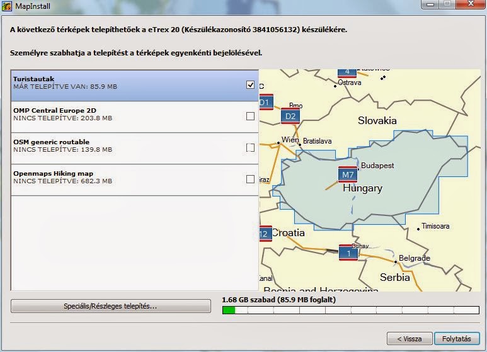Click the Wien label on the map
Viewport: 487px width, 352px height.
point(290,139)
